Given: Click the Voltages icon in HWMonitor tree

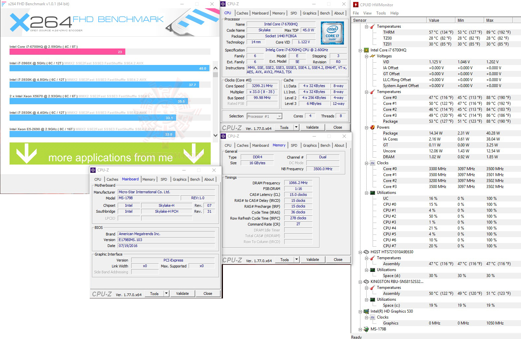Looking at the screenshot, I should coord(372,56).
